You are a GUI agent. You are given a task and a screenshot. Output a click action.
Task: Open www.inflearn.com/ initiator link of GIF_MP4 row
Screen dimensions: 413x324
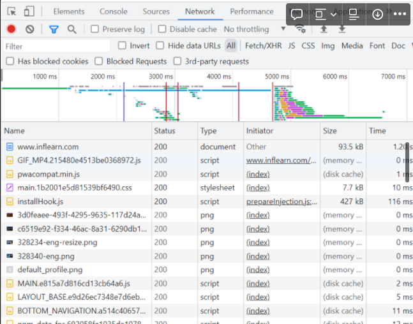click(x=281, y=160)
